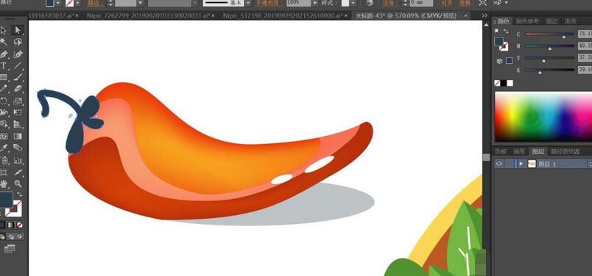Open the 颜色 panel tab

[503, 21]
